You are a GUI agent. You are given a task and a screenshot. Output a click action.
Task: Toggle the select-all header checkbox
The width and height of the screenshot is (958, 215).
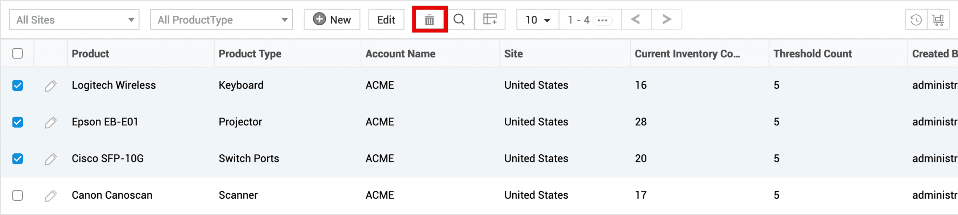click(x=18, y=54)
